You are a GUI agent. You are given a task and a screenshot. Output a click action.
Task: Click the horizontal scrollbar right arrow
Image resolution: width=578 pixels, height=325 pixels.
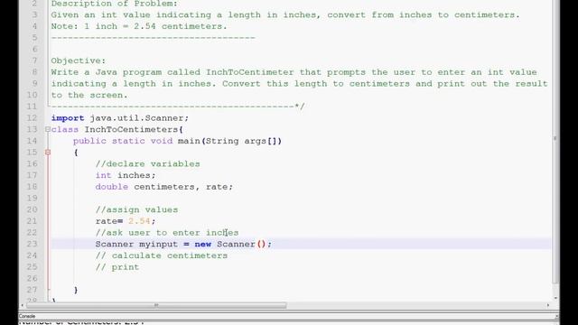[x=548, y=305]
